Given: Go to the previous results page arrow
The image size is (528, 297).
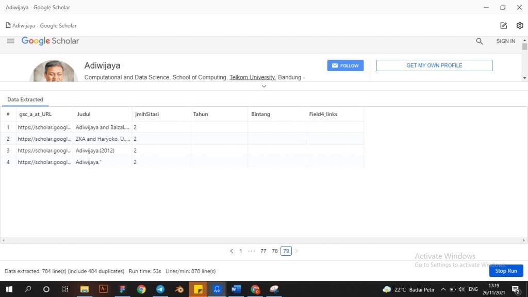Looking at the screenshot, I should point(232,251).
